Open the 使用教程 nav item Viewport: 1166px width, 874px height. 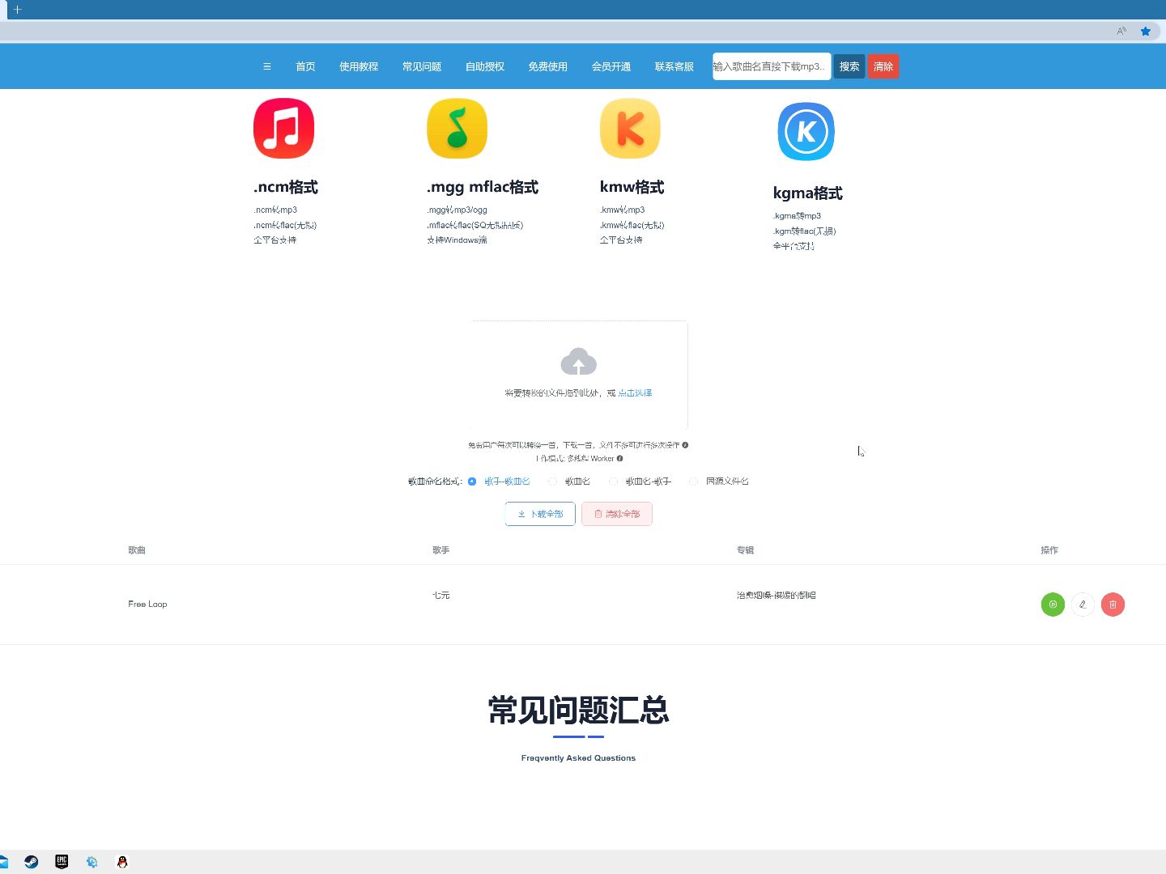359,66
